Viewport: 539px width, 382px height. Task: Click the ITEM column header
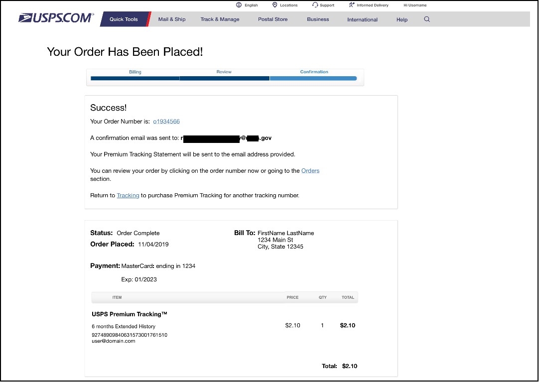coord(117,297)
